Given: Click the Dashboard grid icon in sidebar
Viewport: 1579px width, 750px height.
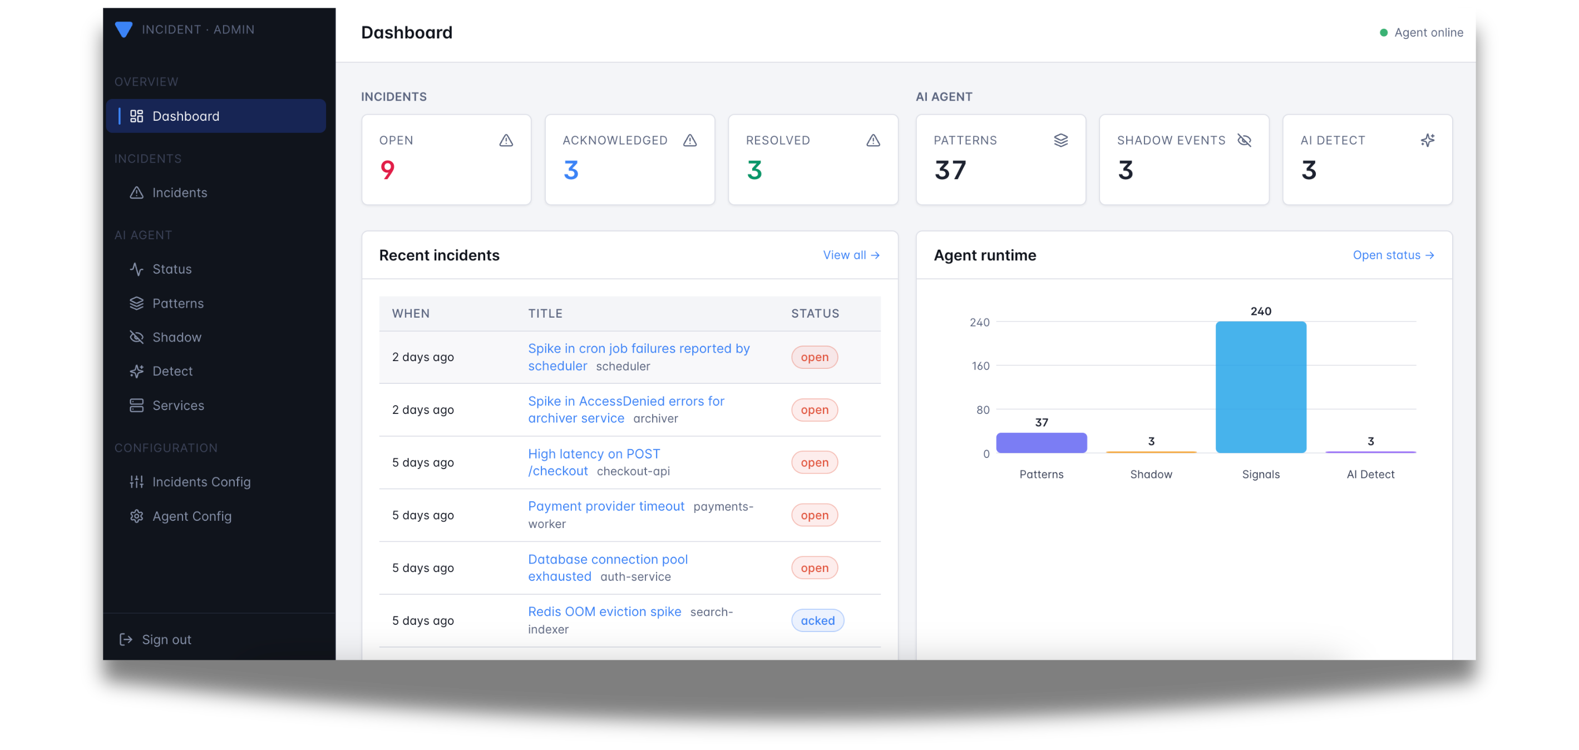Looking at the screenshot, I should click(x=137, y=116).
